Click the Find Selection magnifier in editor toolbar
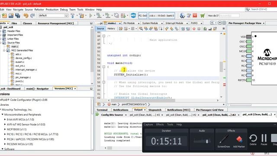 (141, 29)
